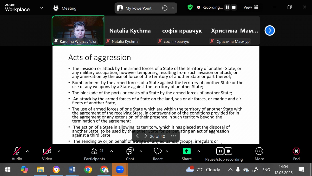Click the red End meeting icon
312x176 pixels.
coord(296,151)
